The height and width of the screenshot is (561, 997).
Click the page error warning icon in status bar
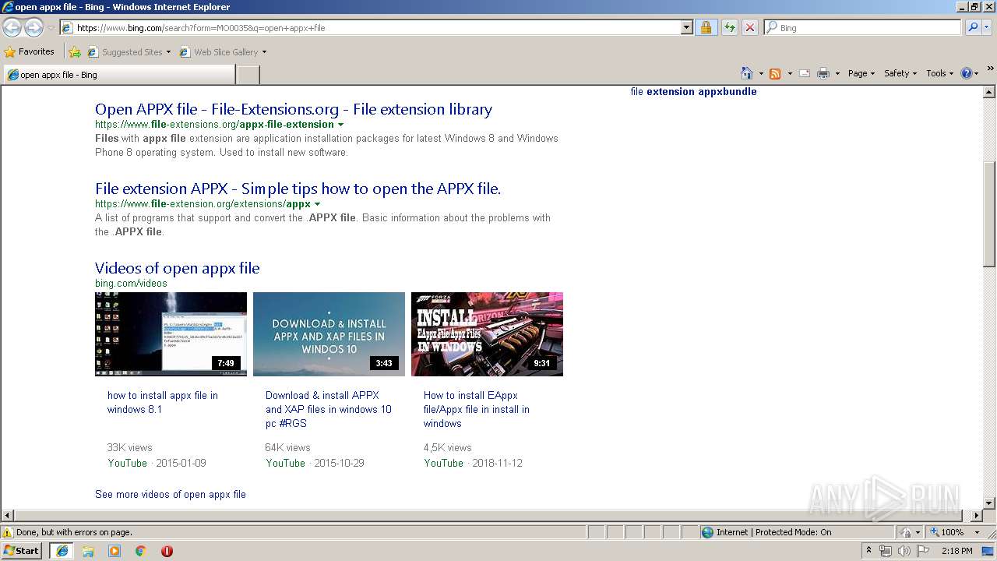8,532
